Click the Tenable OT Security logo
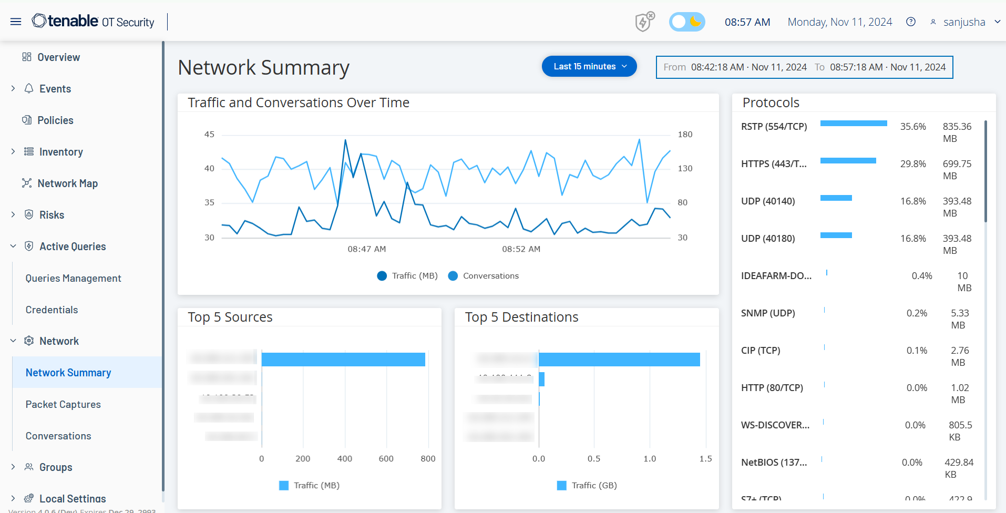 point(93,22)
